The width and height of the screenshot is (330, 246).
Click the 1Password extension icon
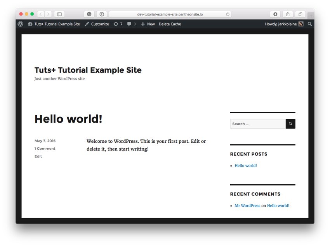tap(102, 14)
